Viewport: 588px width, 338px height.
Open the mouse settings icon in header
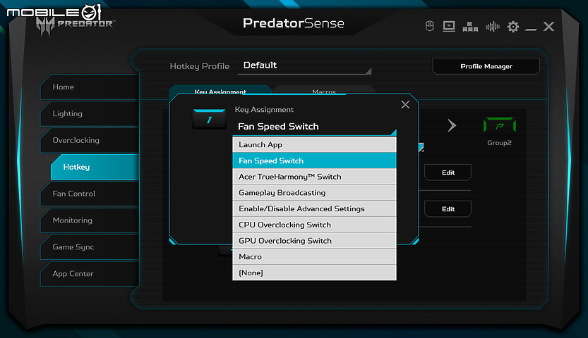click(x=430, y=26)
